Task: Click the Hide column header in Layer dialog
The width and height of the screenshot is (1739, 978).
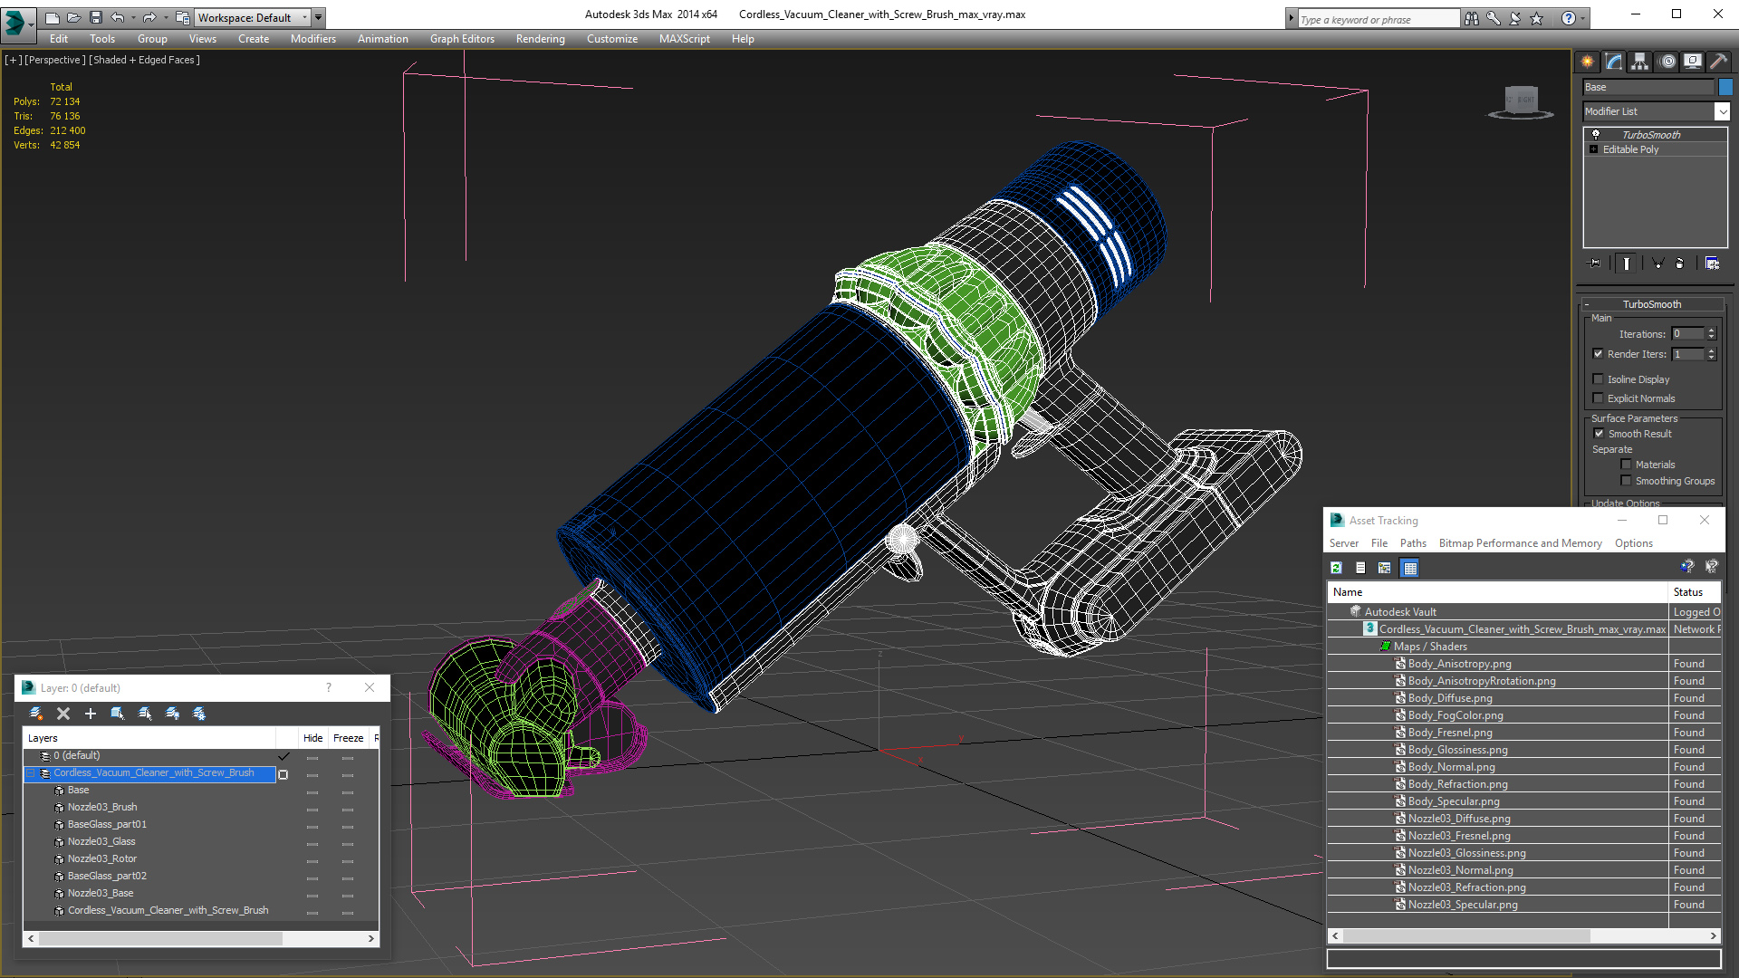Action: [x=312, y=738]
